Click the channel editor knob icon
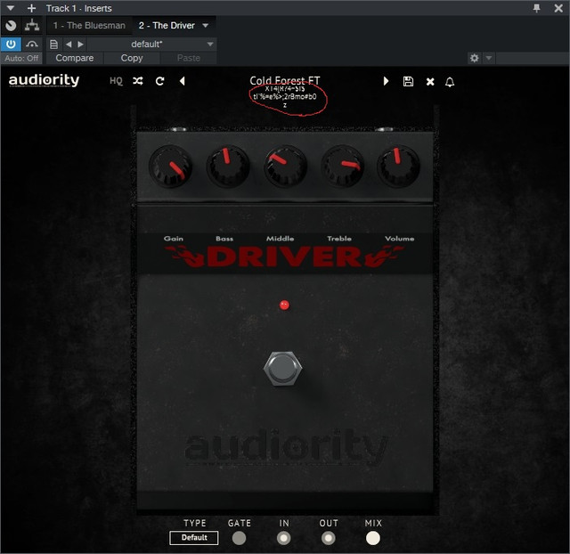The width and height of the screenshot is (570, 554). pyautogui.click(x=11, y=26)
